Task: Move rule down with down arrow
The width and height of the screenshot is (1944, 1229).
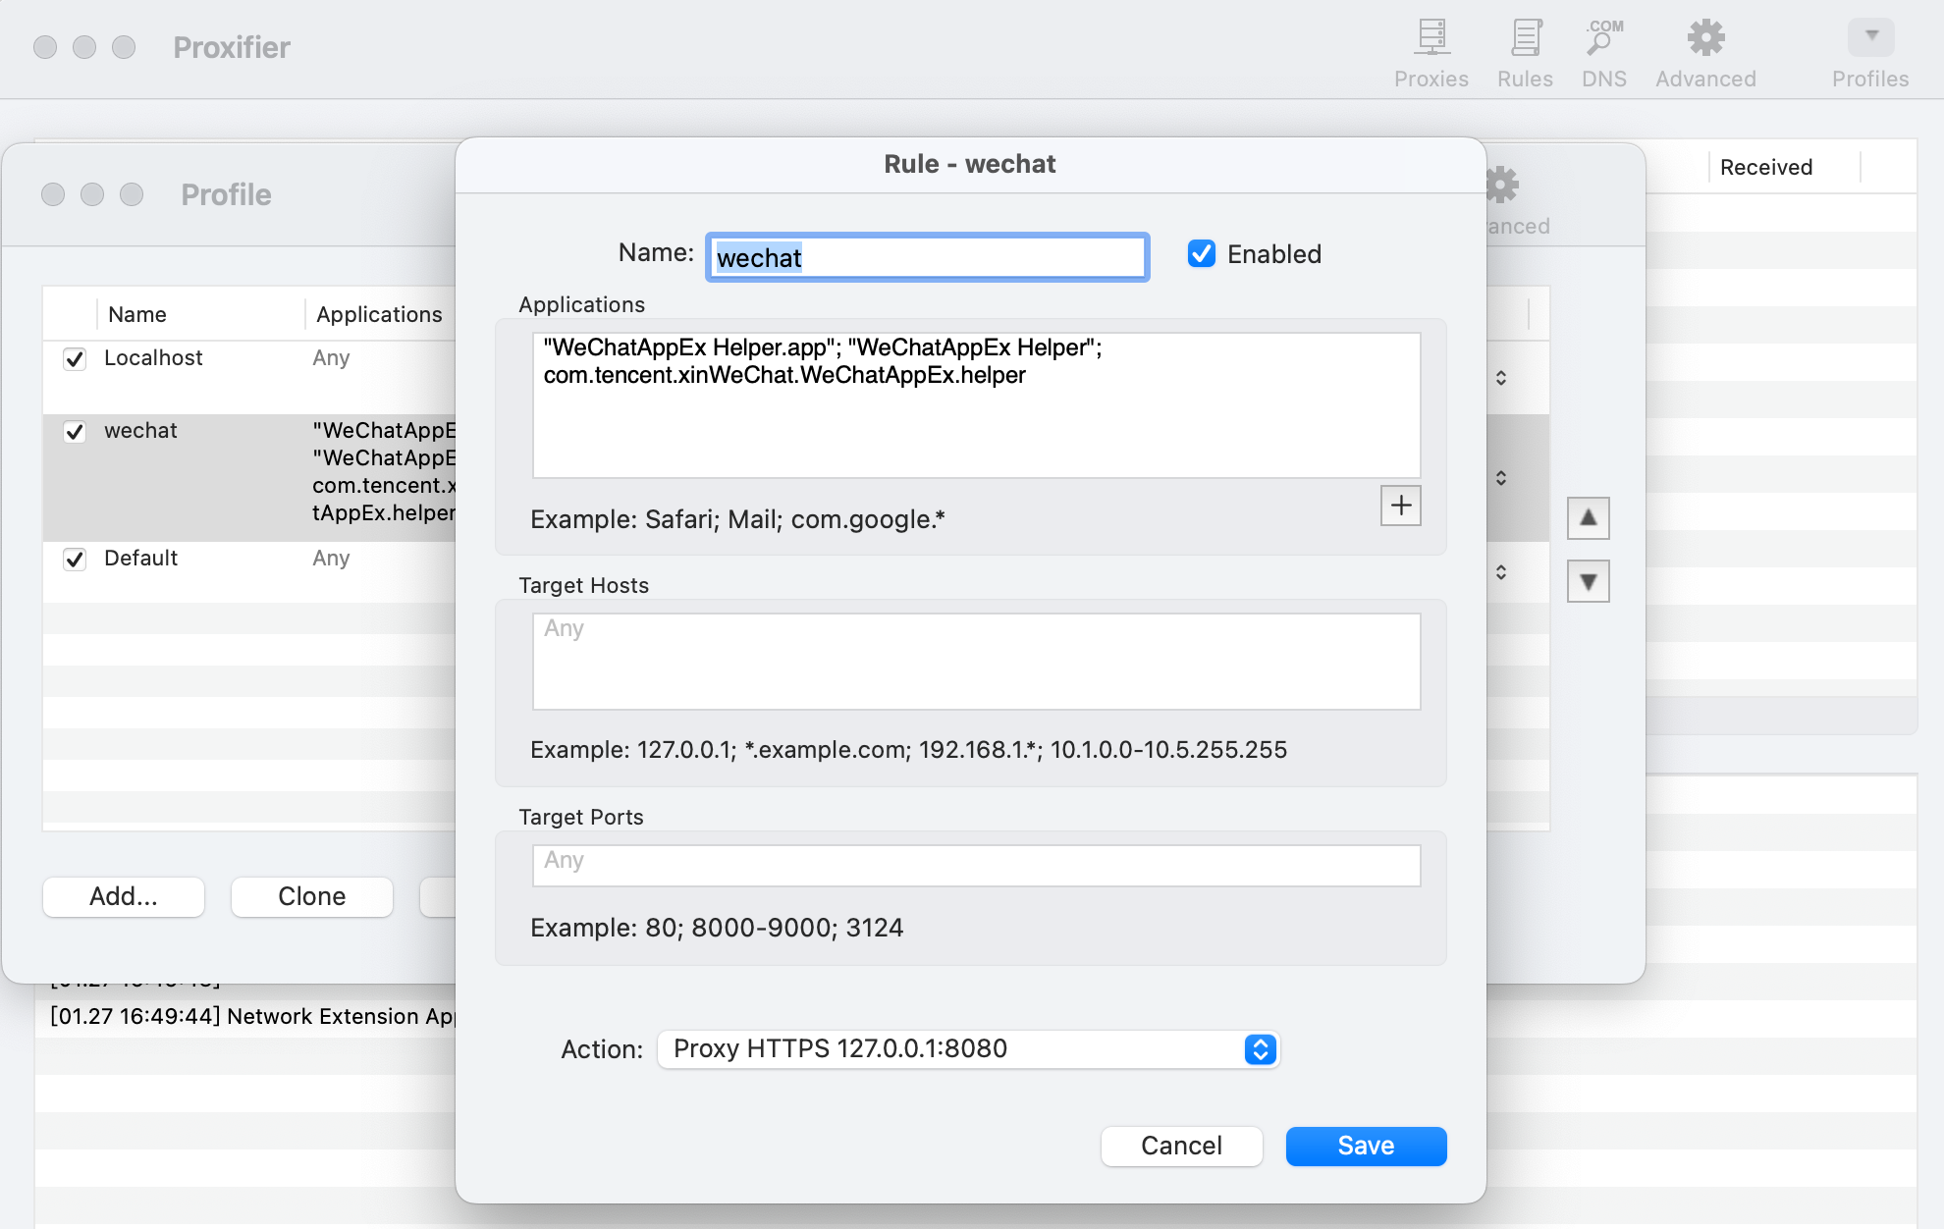Action: pos(1588,582)
